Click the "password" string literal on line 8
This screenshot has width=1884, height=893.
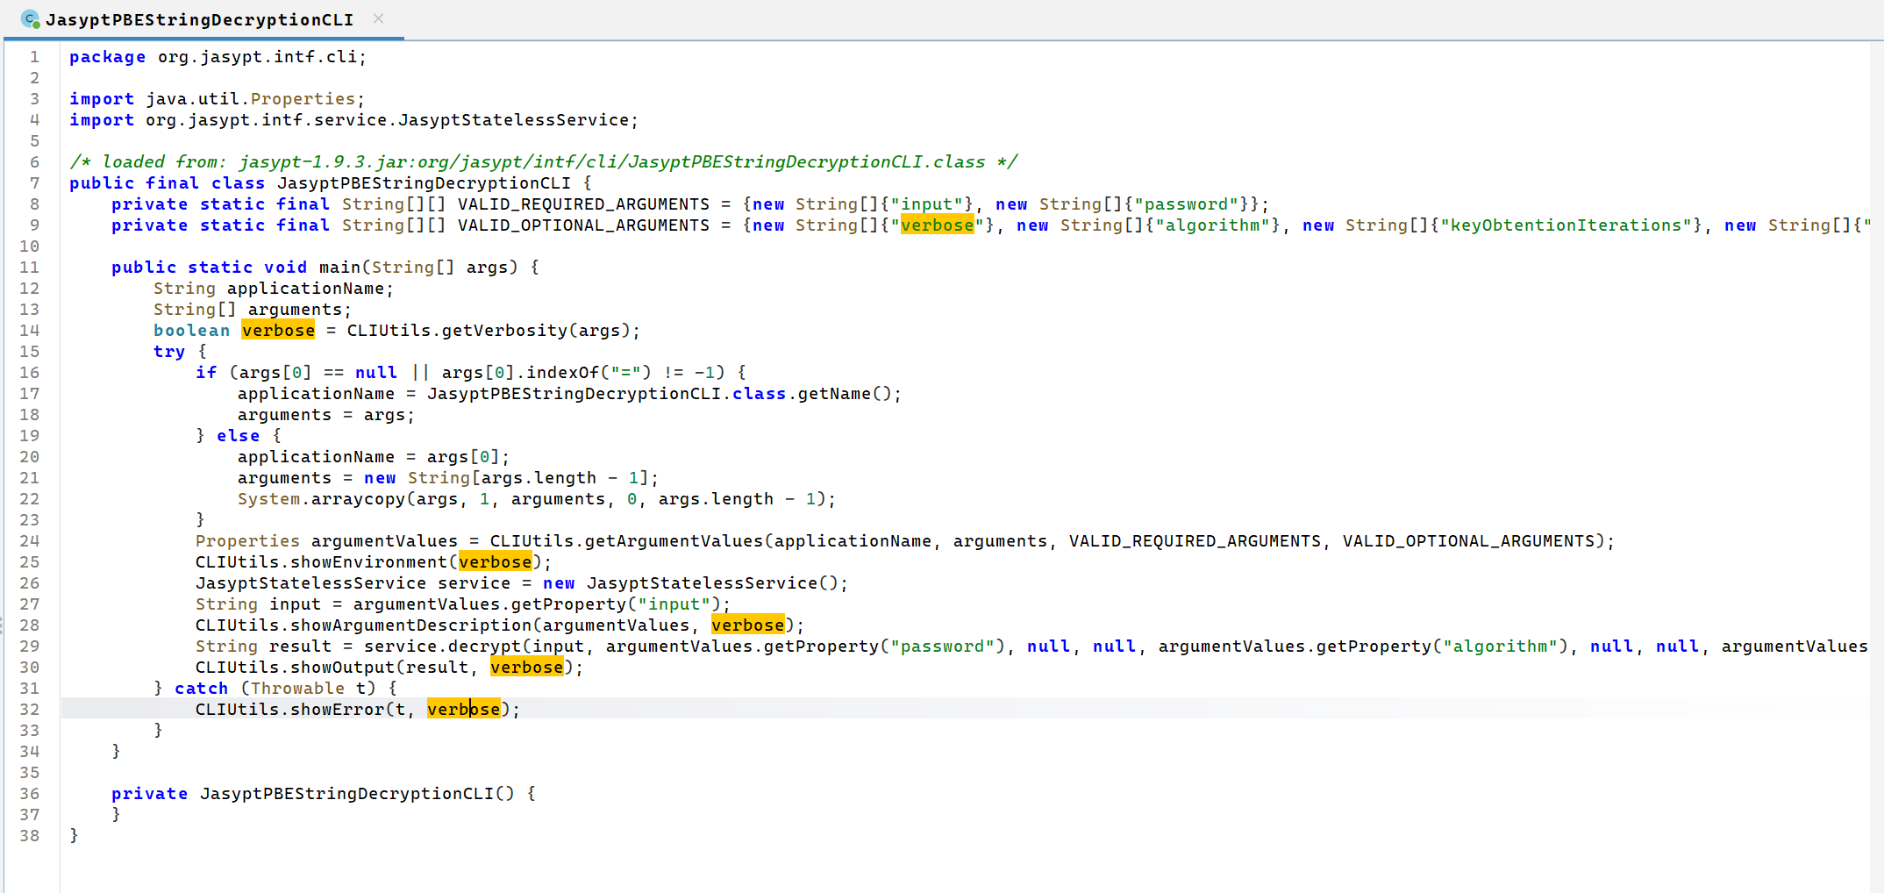click(x=1187, y=204)
